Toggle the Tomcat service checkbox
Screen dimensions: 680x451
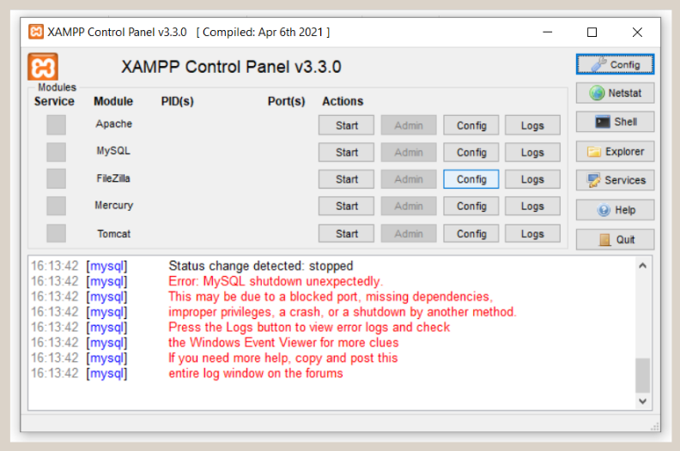(57, 233)
